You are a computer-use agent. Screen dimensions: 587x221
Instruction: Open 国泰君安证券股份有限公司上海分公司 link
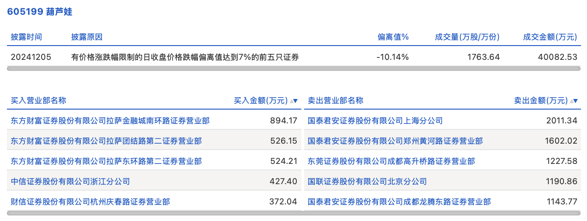[x=375, y=121]
